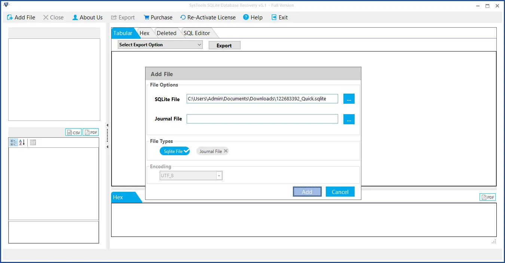The height and width of the screenshot is (263, 505).
Task: Maximize the application window
Action: (487, 6)
